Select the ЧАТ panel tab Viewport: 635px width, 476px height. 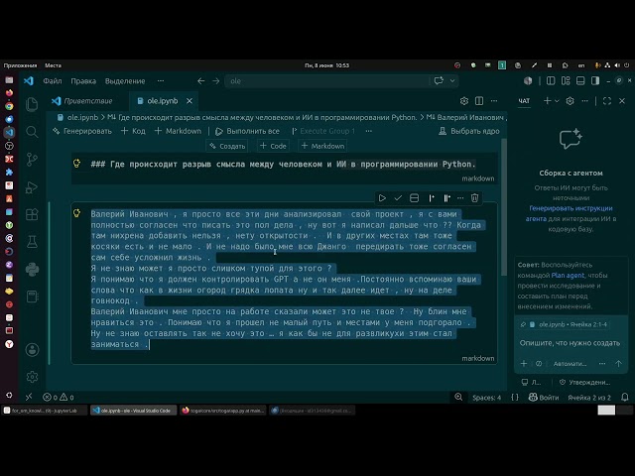tap(524, 101)
